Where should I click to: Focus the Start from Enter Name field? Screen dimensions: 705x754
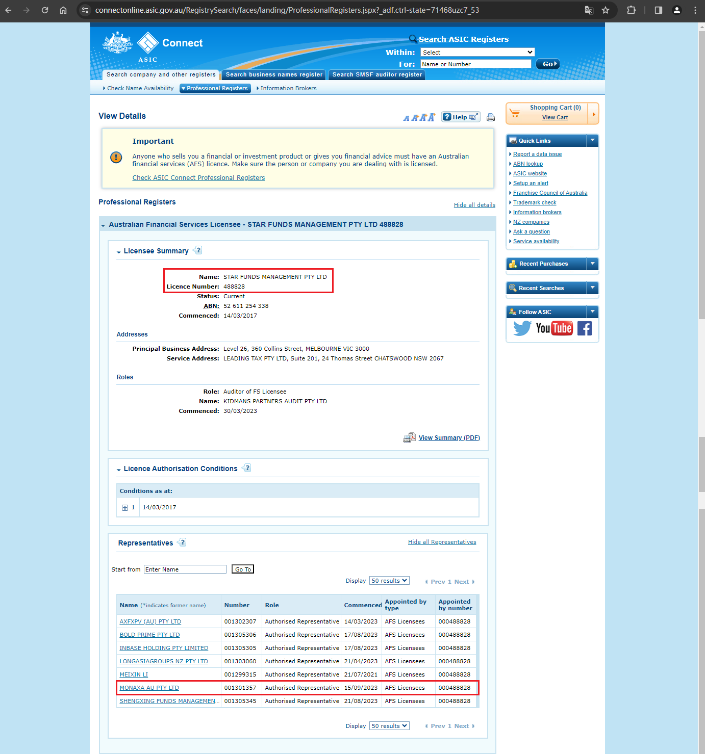click(185, 569)
